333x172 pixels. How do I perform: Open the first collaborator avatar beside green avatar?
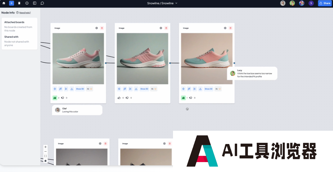coord(283,3)
